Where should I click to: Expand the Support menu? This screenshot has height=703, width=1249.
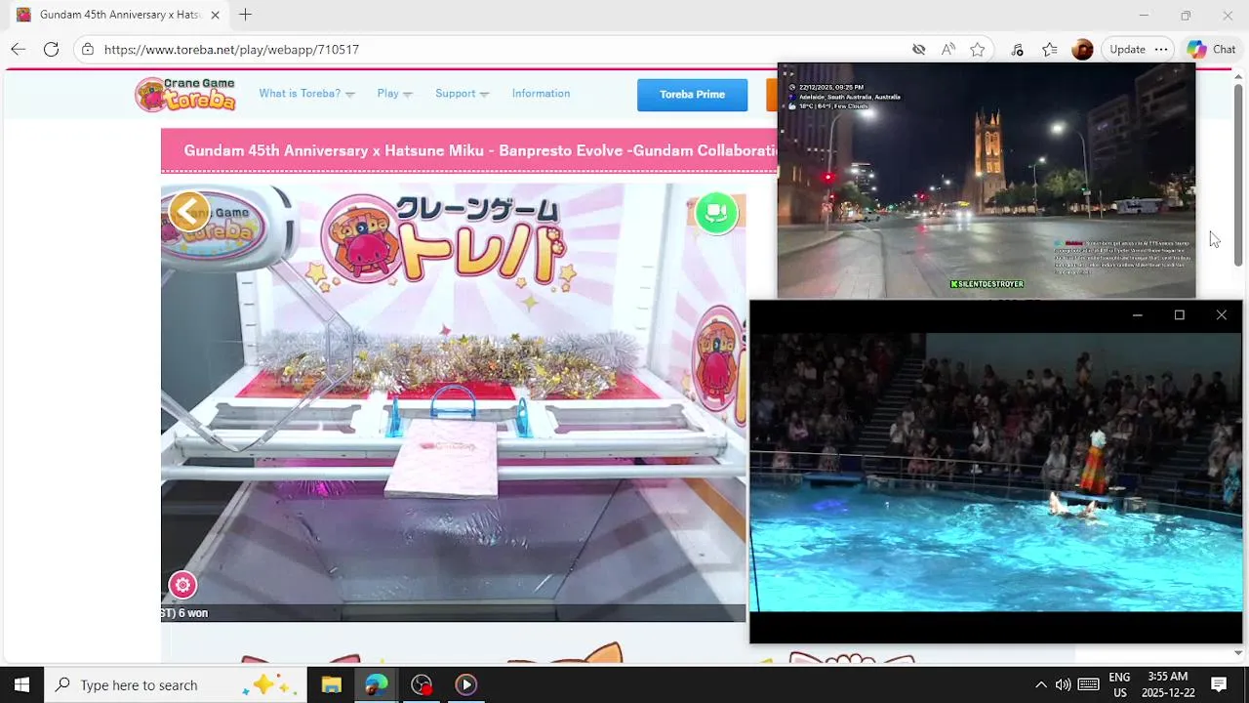[462, 94]
